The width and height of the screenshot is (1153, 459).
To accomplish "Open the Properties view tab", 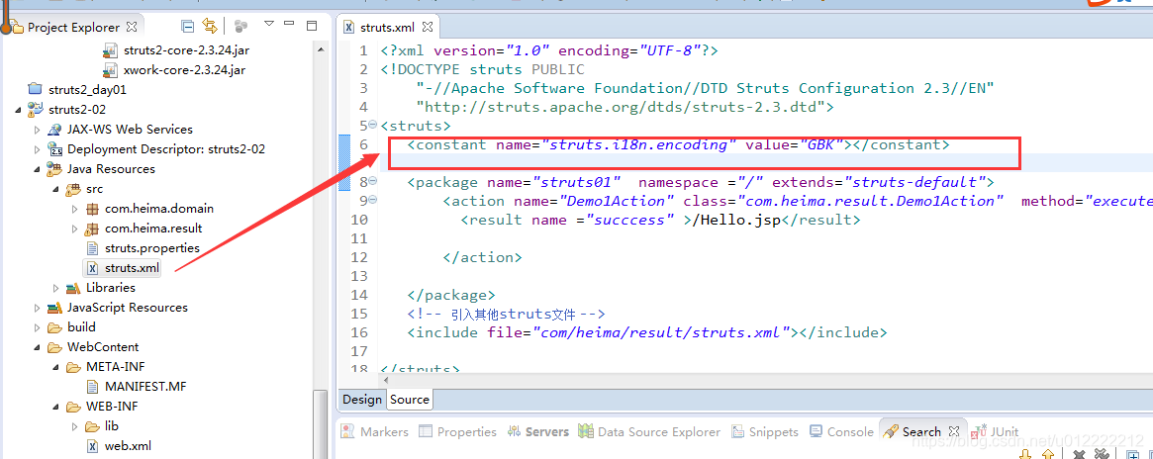I will [457, 432].
